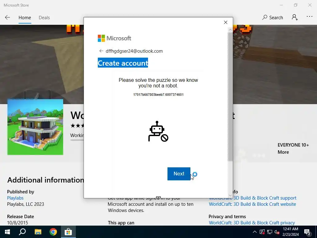Minimize the Microsoft Store window
Image resolution: width=317 pixels, height=238 pixels.
click(x=281, y=5)
